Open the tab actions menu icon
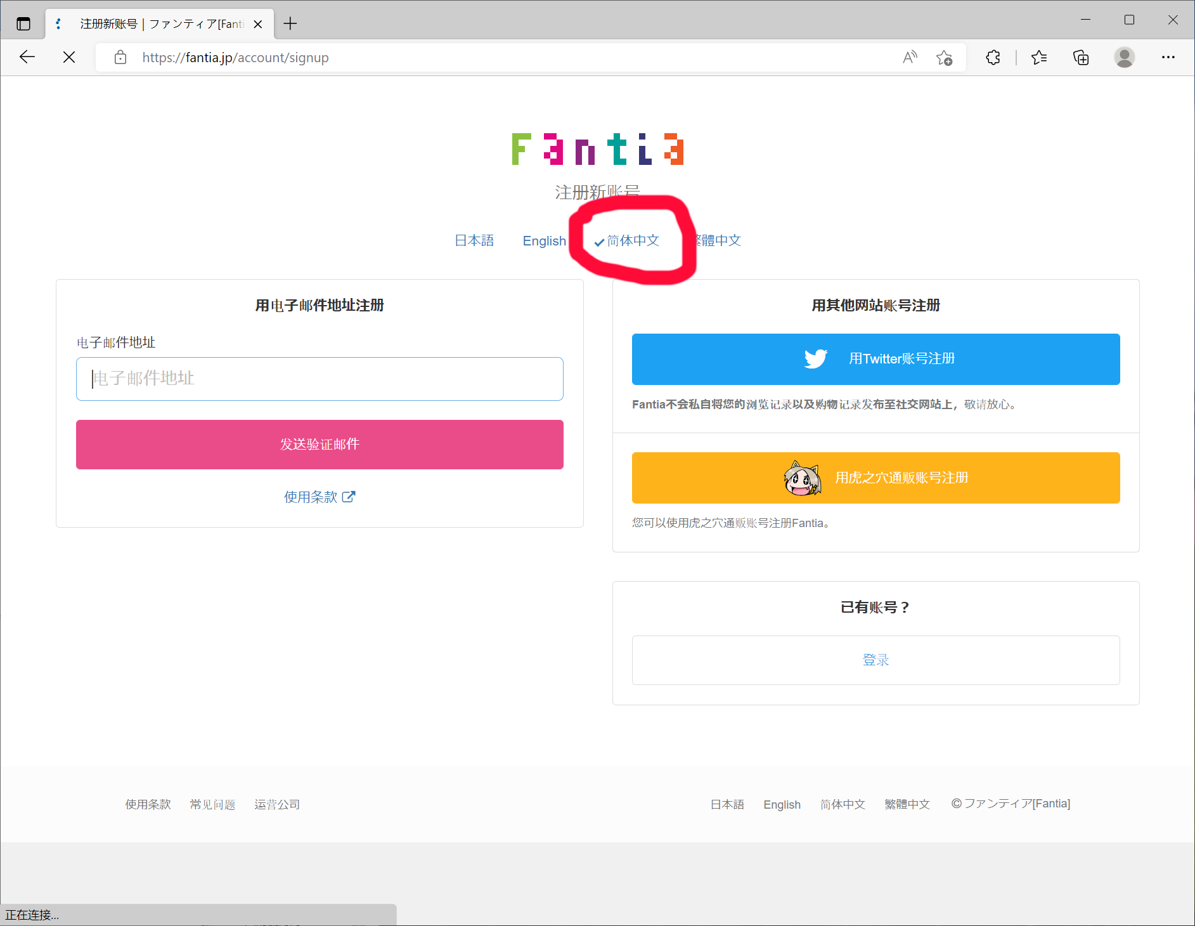Screen dimensions: 1195x926 (23, 23)
